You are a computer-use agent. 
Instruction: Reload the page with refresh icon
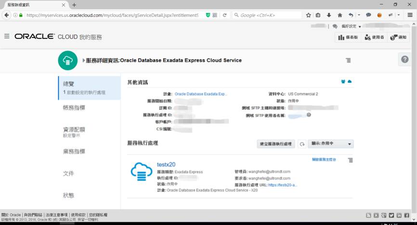click(225, 15)
